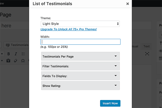Click the clear formatting eraser icon
Image resolution: width=162 pixels, height=108 pixels.
pyautogui.click(x=16, y=61)
